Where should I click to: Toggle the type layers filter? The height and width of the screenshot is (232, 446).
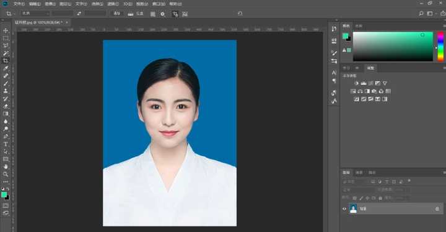click(x=387, y=181)
